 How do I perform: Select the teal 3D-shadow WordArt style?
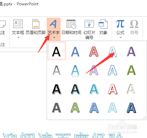tap(94, 89)
